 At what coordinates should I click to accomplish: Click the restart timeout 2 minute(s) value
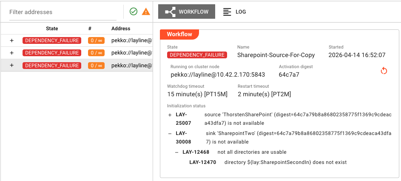(264, 94)
